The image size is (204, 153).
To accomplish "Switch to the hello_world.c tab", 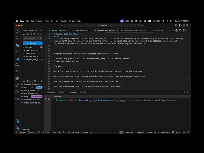I will [81, 30].
